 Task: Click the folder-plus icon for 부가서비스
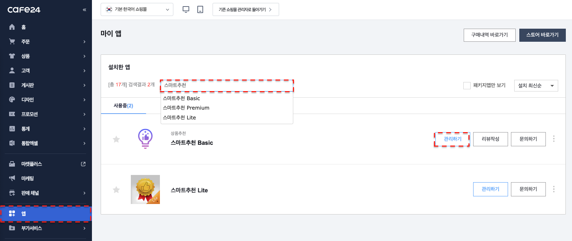coord(12,228)
